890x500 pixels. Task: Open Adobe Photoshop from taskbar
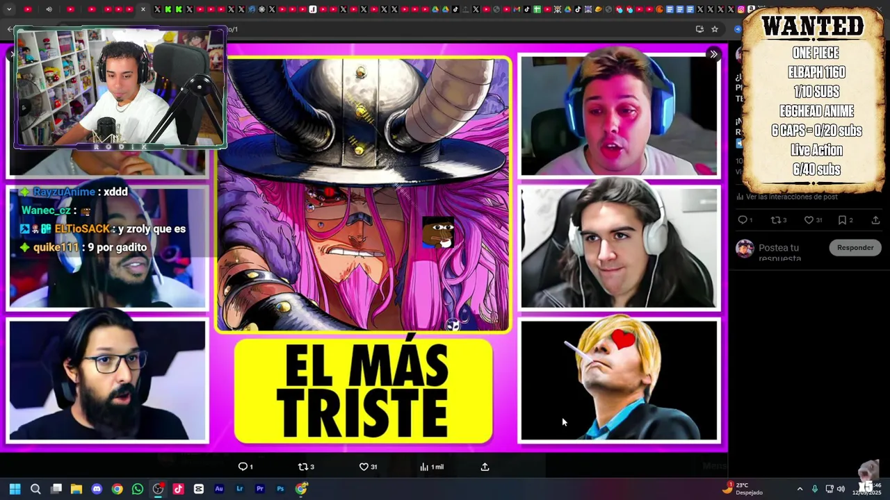[x=280, y=489]
